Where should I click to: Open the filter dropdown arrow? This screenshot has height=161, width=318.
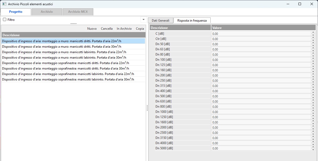[x=143, y=20]
